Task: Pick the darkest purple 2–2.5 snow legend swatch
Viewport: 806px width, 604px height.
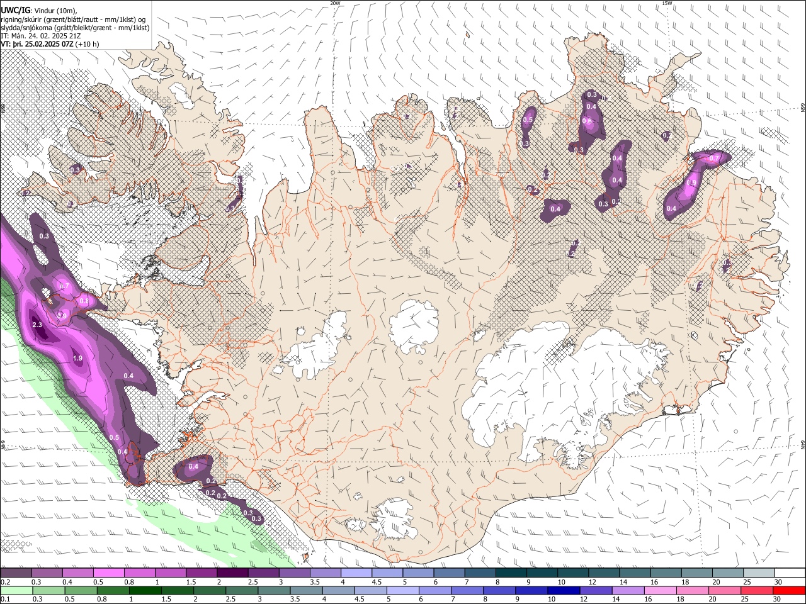Action: click(x=232, y=573)
